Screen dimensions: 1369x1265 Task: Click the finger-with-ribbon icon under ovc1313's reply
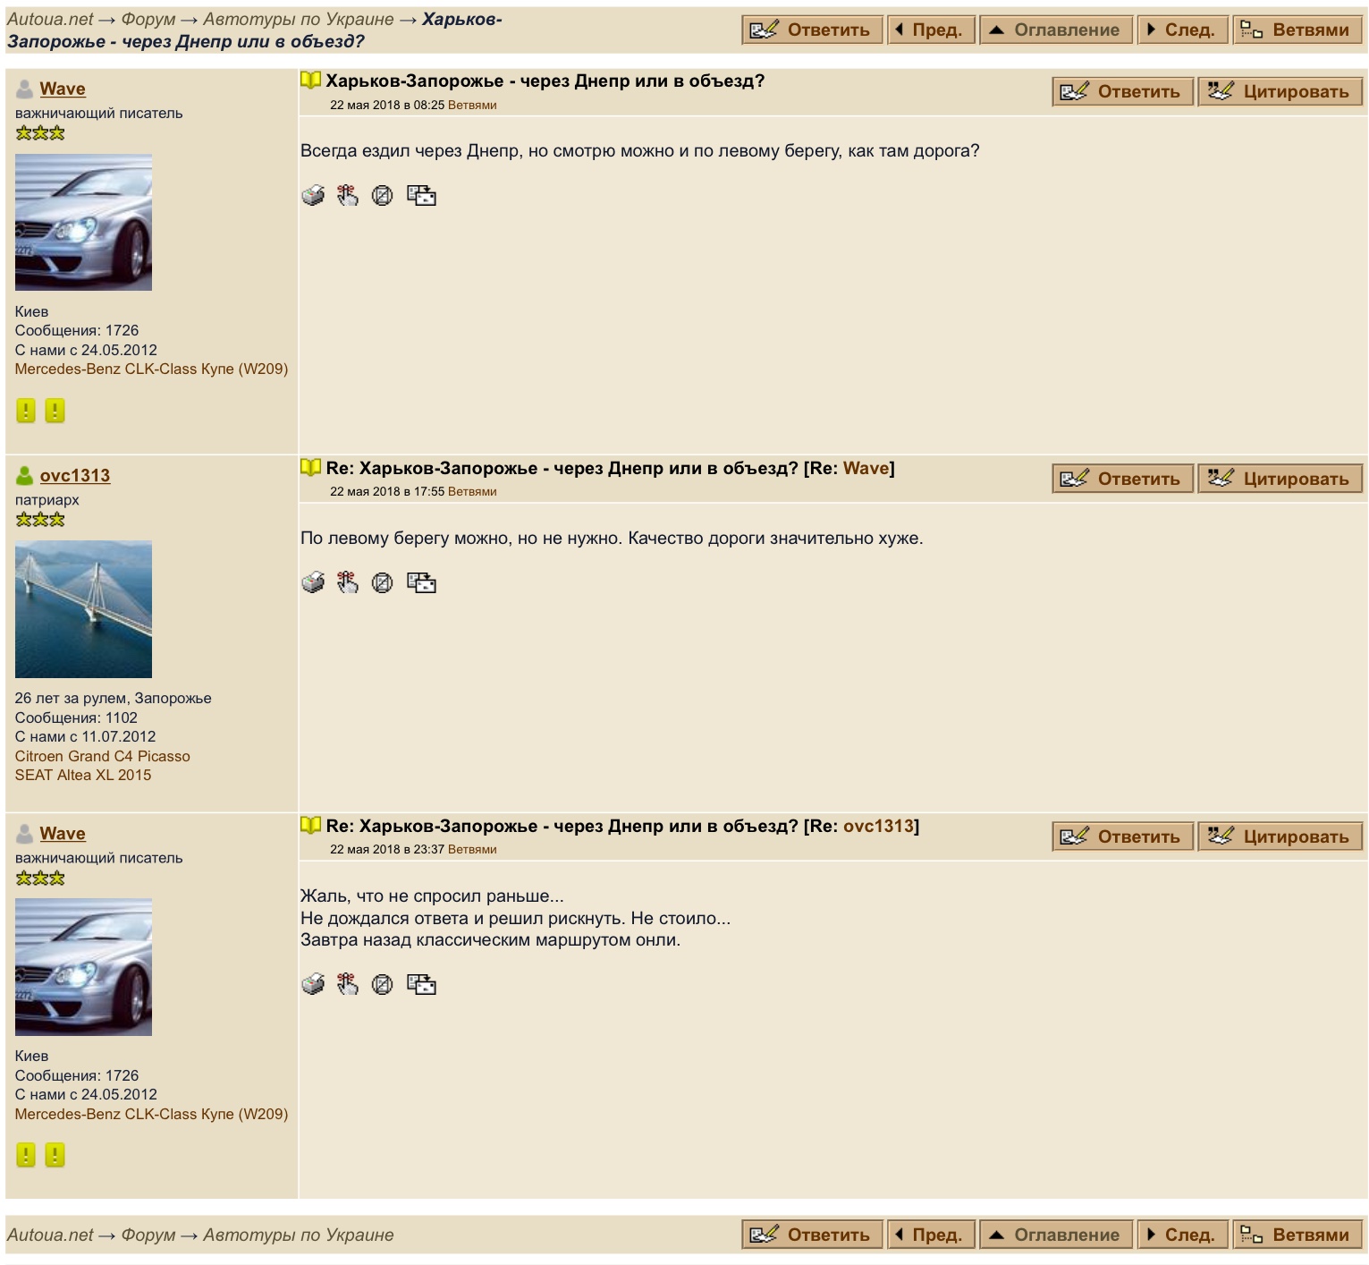[347, 582]
